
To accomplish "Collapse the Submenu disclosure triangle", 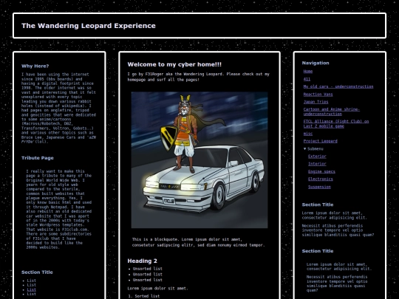I will pyautogui.click(x=305, y=148).
